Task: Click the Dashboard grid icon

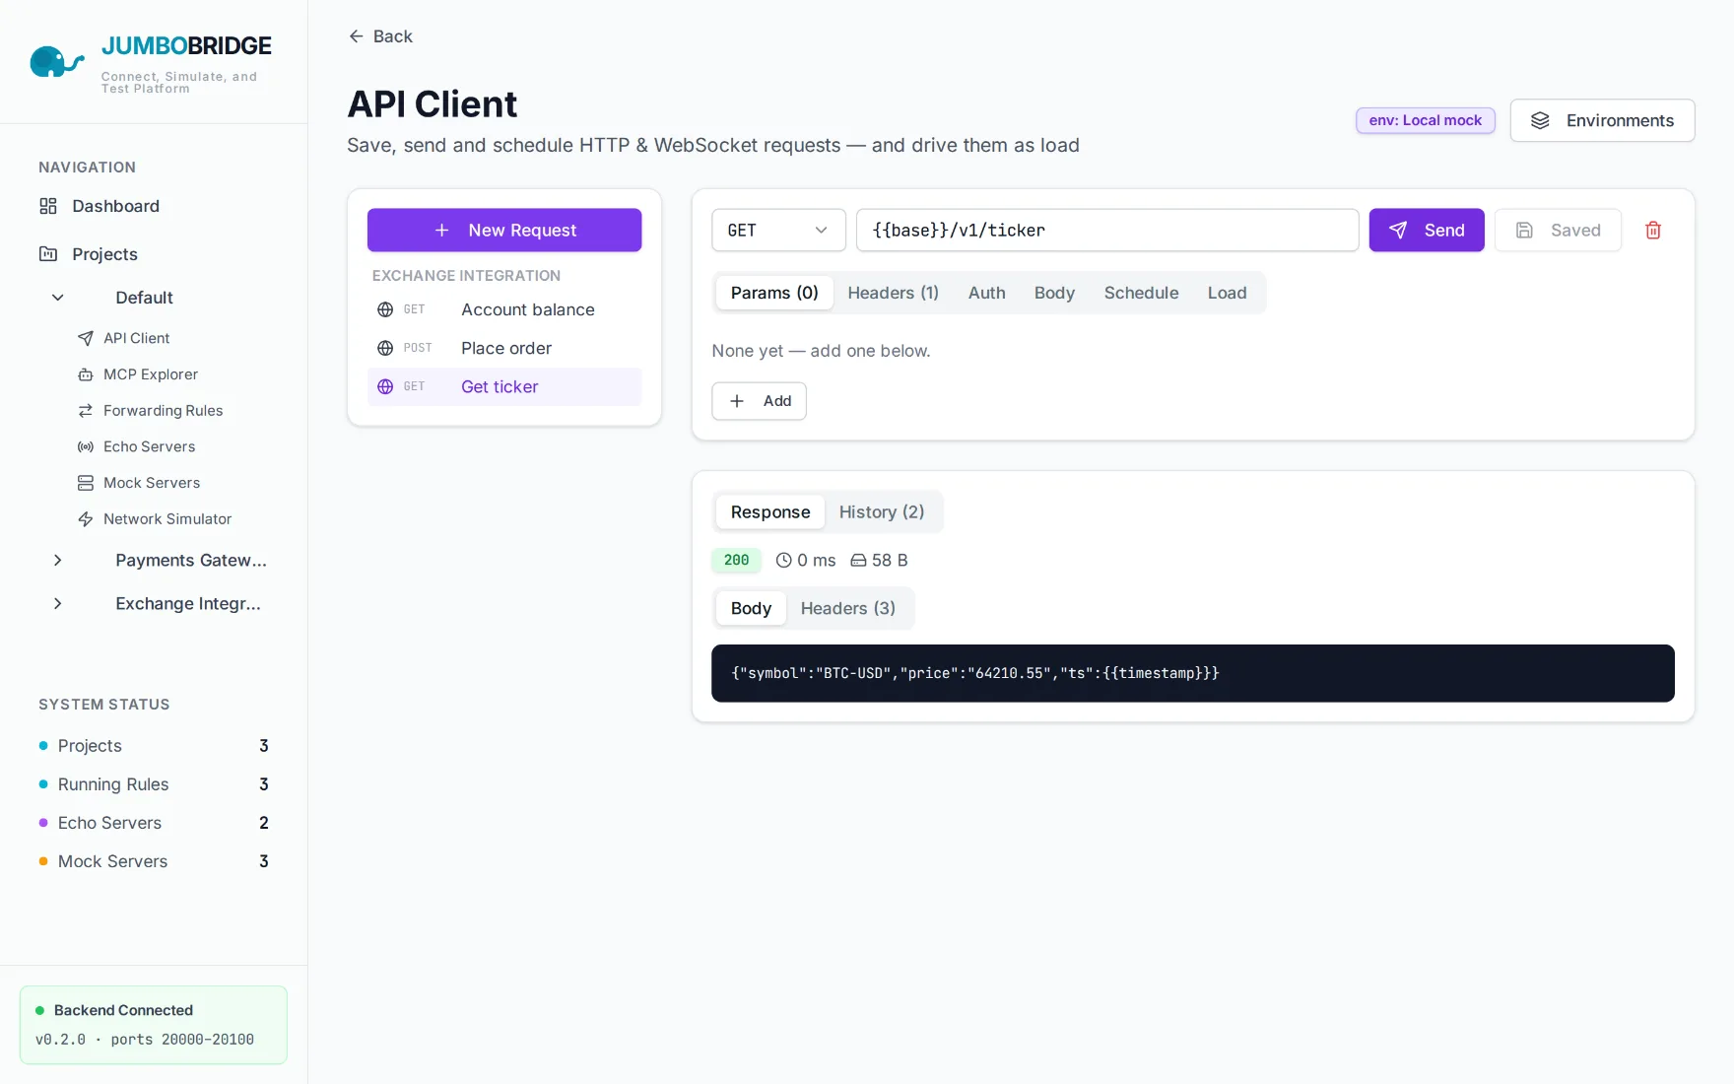Action: [48, 206]
